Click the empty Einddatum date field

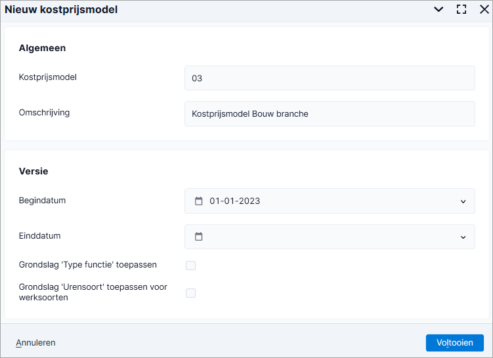(x=330, y=237)
